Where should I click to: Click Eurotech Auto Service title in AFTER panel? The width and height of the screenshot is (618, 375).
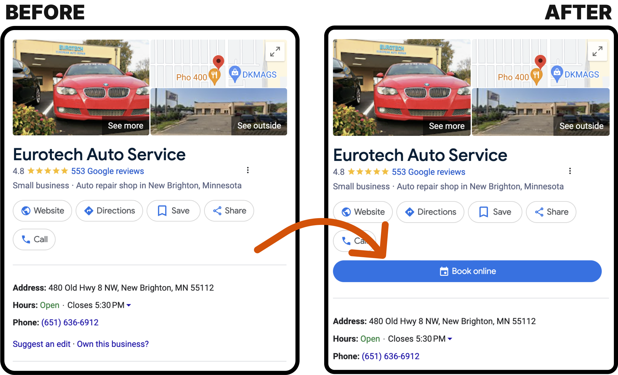pos(420,155)
